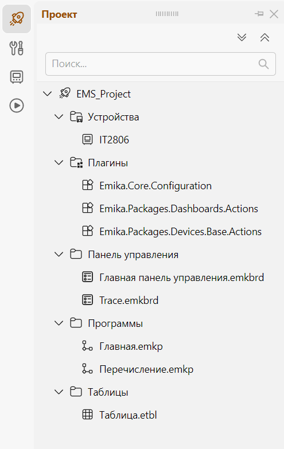The width and height of the screenshot is (284, 449).
Task: Open Главная панель управления.emkbrd
Action: (182, 278)
